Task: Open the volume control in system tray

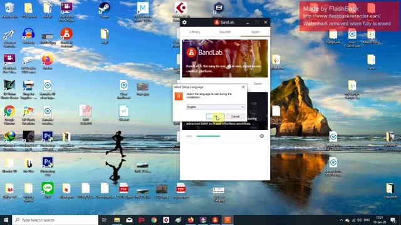Action: click(x=360, y=220)
